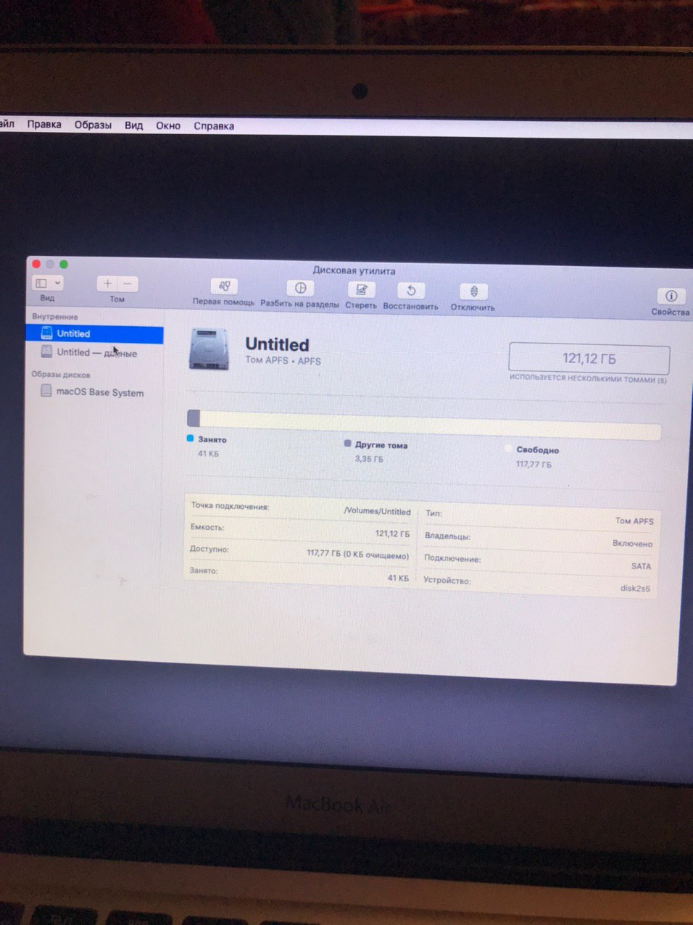This screenshot has width=693, height=925.
Task: Open the Вид dropdown arrow in toolbar
Action: (x=58, y=283)
